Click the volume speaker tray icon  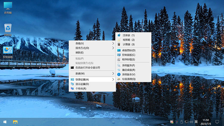click(191, 122)
